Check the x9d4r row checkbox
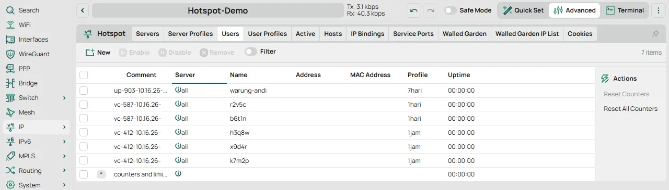669x190 pixels. [x=84, y=147]
